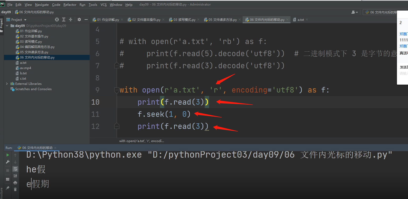408x199 pixels.
Task: Rerun the script with green play button
Action: coord(8,155)
